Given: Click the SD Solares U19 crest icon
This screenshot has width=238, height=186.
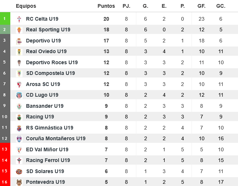Looking at the screenshot, I should [x=20, y=172].
